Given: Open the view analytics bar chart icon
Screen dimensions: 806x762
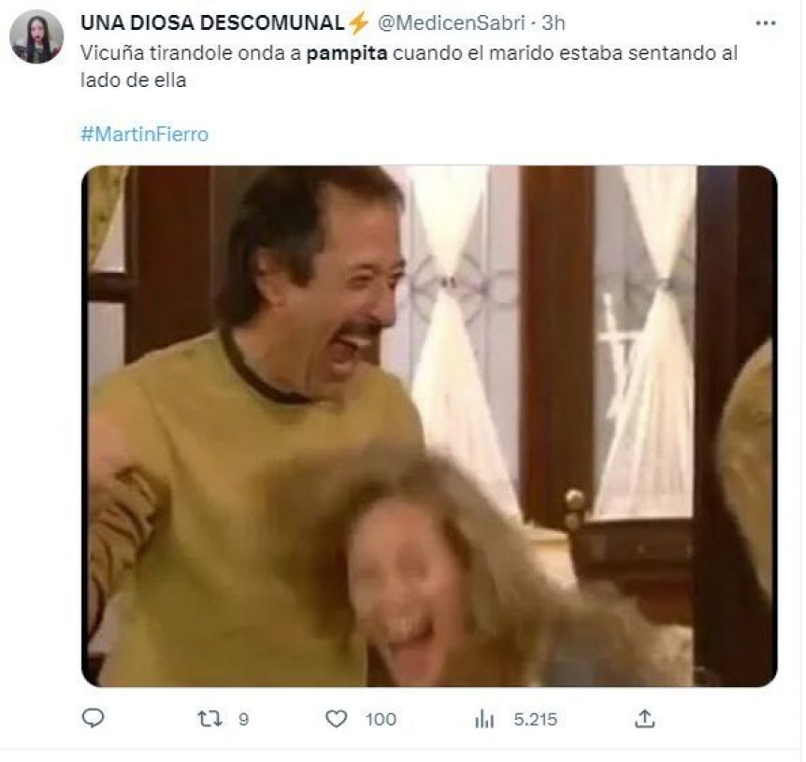Looking at the screenshot, I should (484, 719).
